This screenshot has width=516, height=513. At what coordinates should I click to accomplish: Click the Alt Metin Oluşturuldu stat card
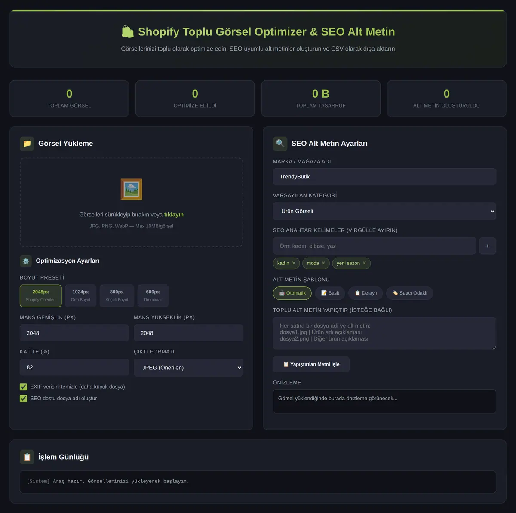[x=447, y=98]
